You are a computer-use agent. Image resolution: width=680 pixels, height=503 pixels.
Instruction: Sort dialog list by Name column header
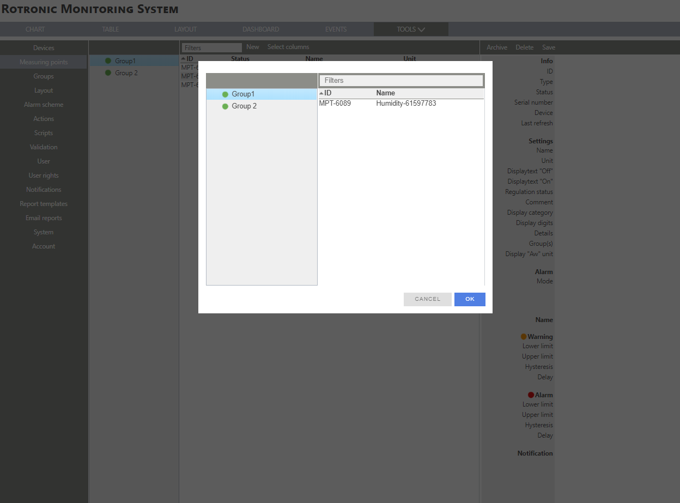click(386, 93)
